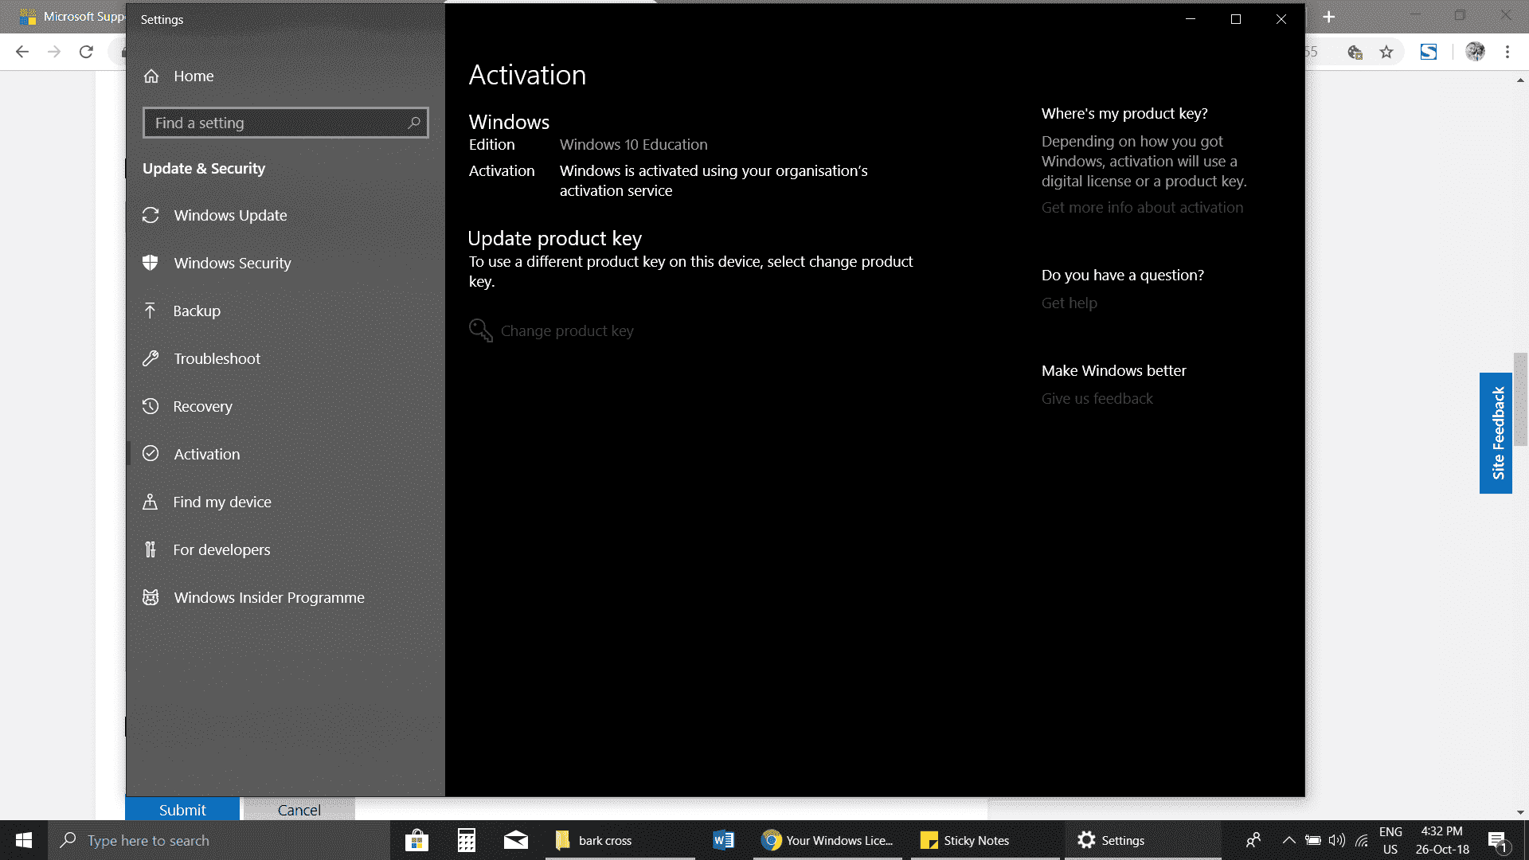1529x860 pixels.
Task: Bookmark page with star icon in Chrome
Action: click(x=1386, y=52)
